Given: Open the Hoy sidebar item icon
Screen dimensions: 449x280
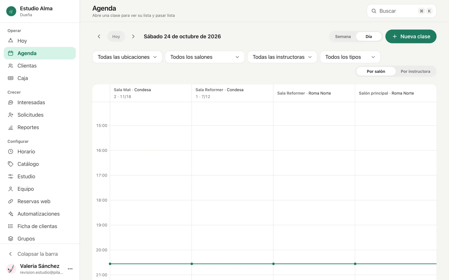Looking at the screenshot, I should (x=11, y=41).
